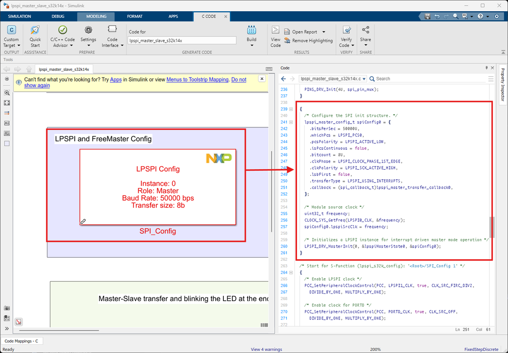Click the code Search field
This screenshot has height=353, width=508.
coord(428,78)
